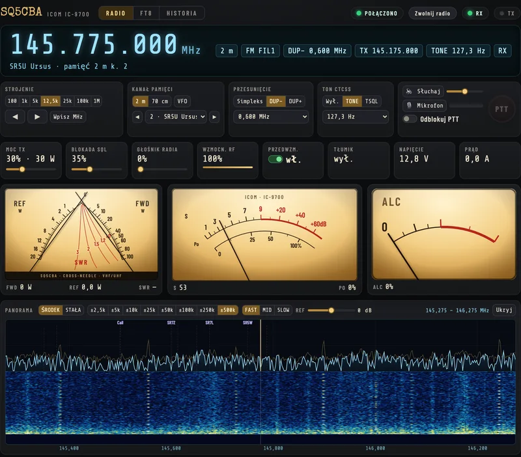Open the 127,3 Hz tone dropdown
The image size is (521, 457).
(355, 117)
